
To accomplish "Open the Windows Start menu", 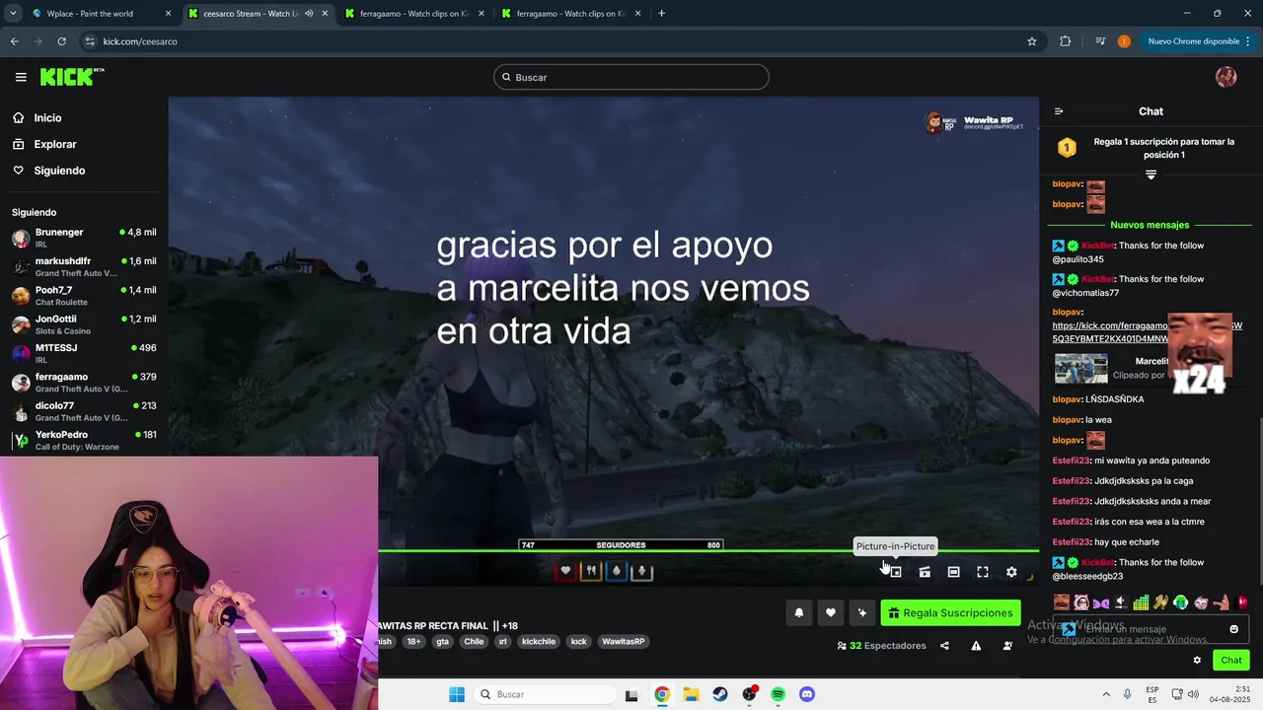I will pyautogui.click(x=457, y=694).
